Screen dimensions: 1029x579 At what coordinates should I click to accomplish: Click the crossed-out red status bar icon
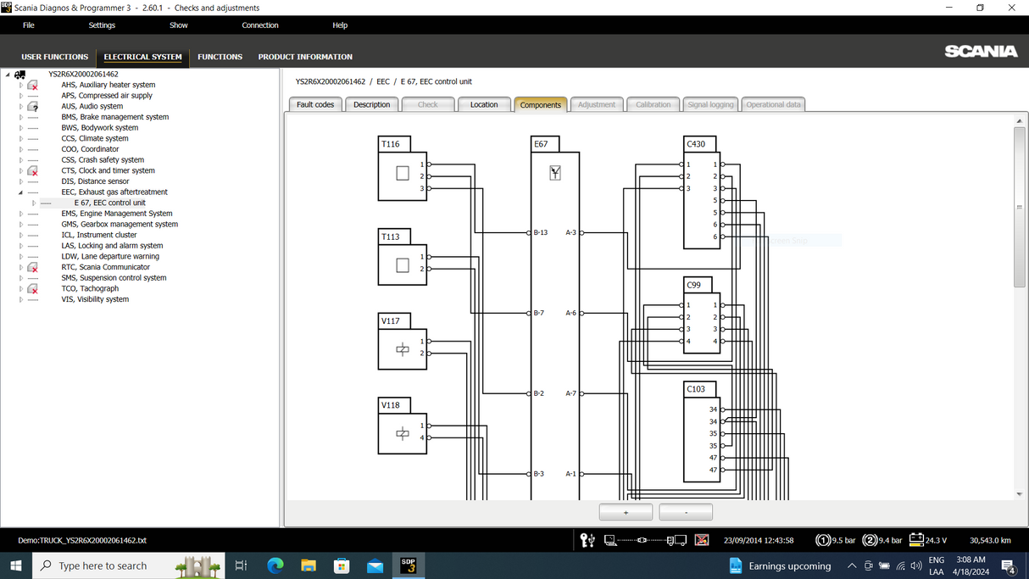pos(702,540)
